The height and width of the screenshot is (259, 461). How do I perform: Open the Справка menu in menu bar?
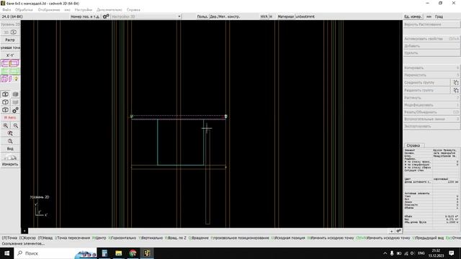tap(133, 9)
